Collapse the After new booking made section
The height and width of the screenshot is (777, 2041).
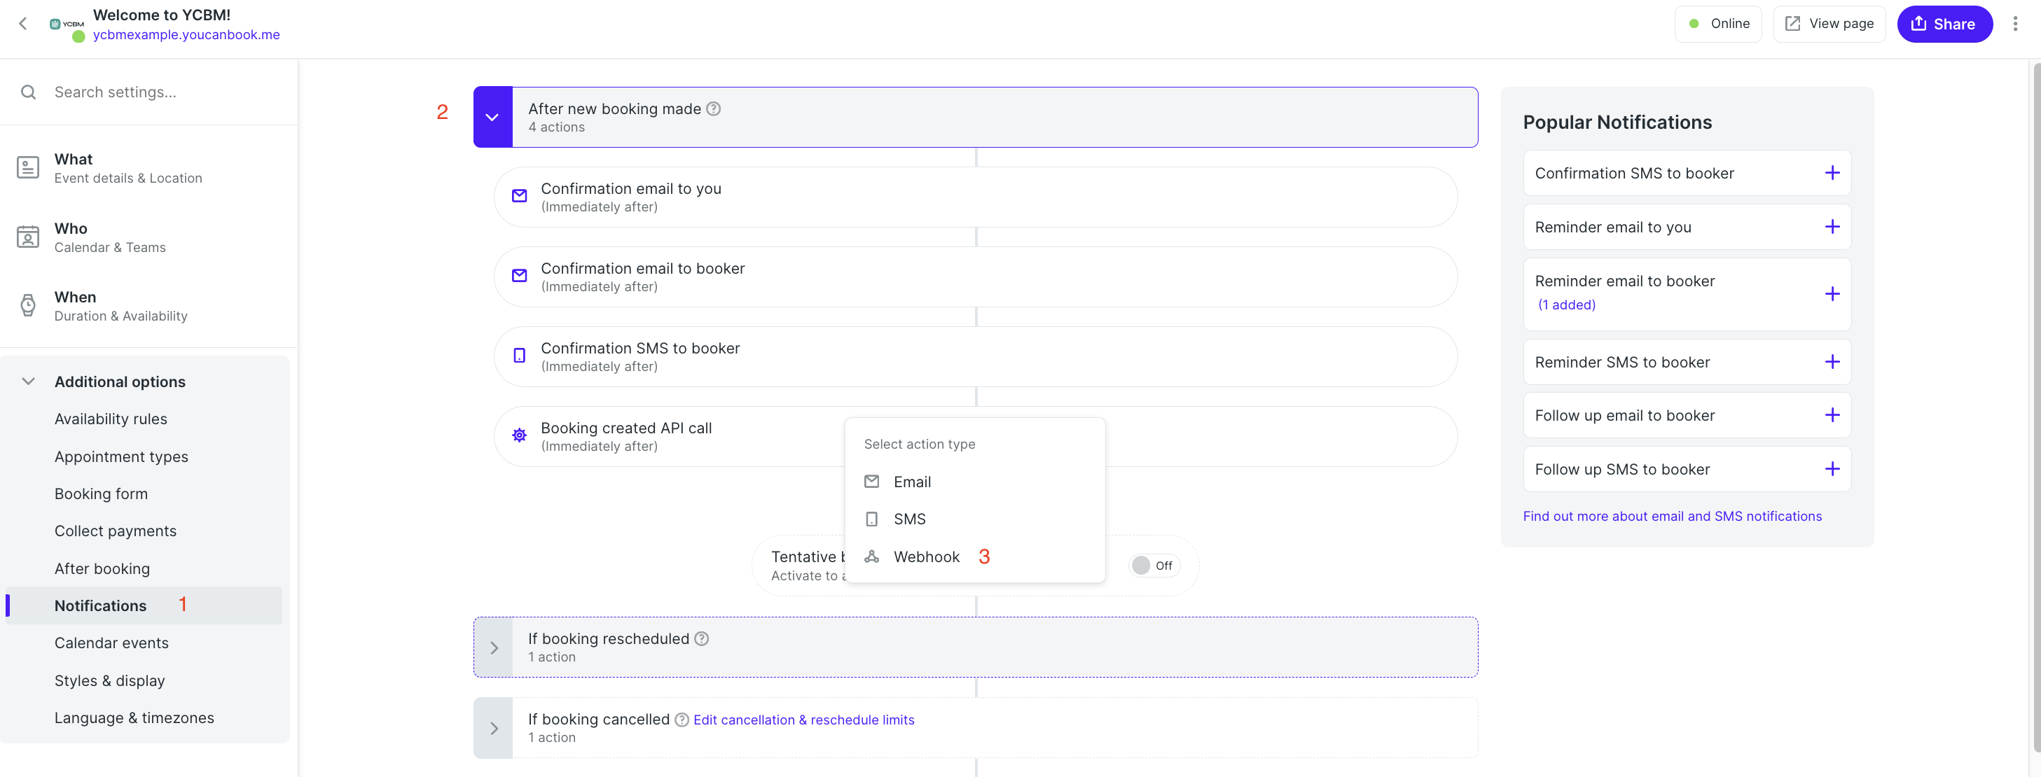(x=493, y=118)
